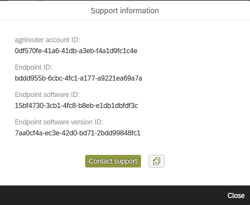Viewport: 250px width, 205px height.
Task: Click the Support information dialog title
Action: click(x=125, y=11)
